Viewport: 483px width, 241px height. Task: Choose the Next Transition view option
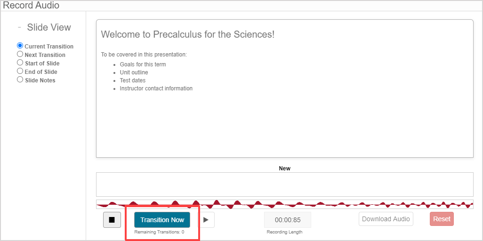click(x=20, y=55)
